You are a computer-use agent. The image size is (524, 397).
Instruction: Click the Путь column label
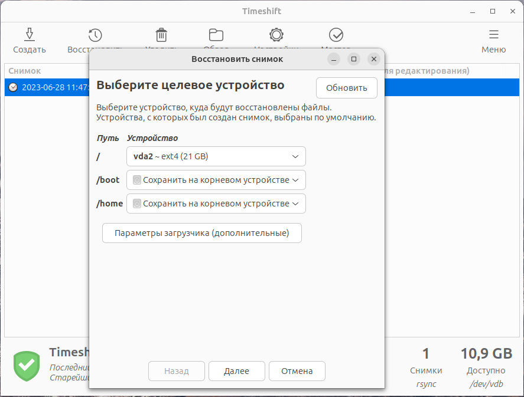[x=108, y=138]
